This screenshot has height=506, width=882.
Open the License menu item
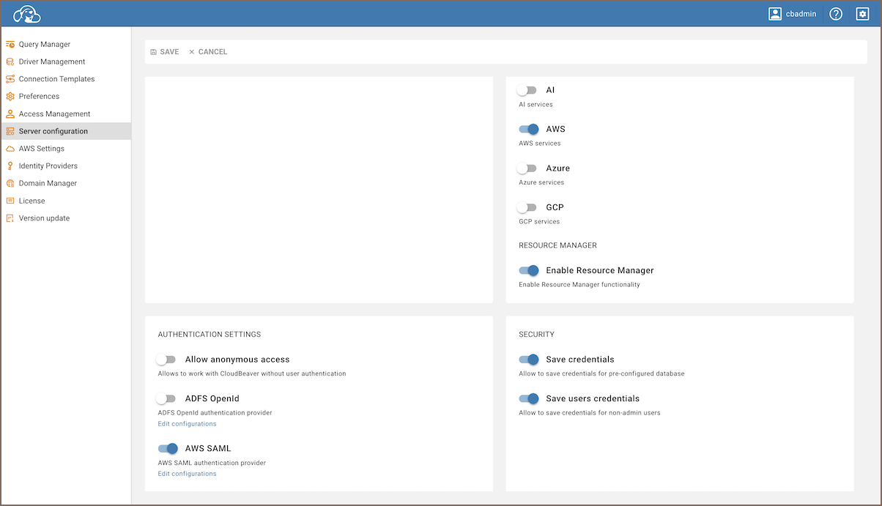click(x=31, y=201)
